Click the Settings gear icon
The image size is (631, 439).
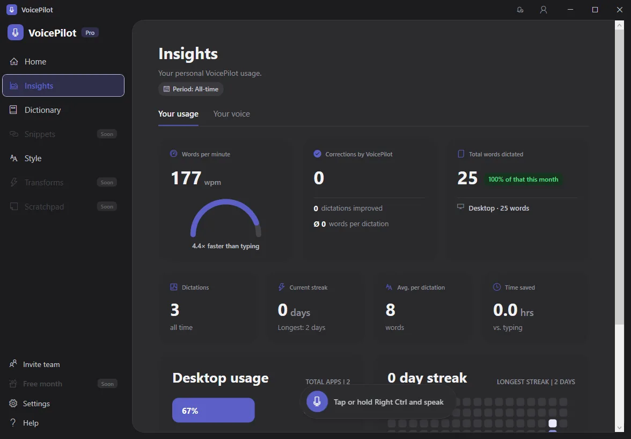tap(13, 404)
